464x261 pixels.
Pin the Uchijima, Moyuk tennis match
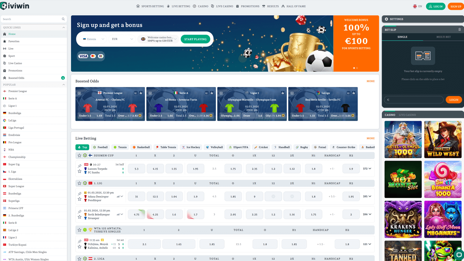click(x=80, y=241)
